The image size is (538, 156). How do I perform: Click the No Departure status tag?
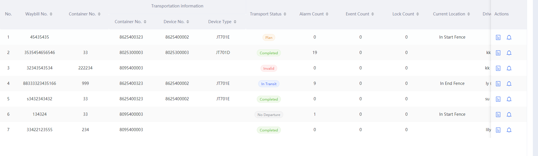[x=269, y=115]
